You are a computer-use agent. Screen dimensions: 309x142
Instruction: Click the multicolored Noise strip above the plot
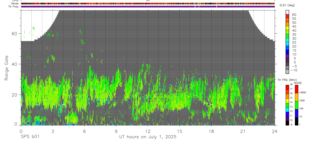(148, 4)
